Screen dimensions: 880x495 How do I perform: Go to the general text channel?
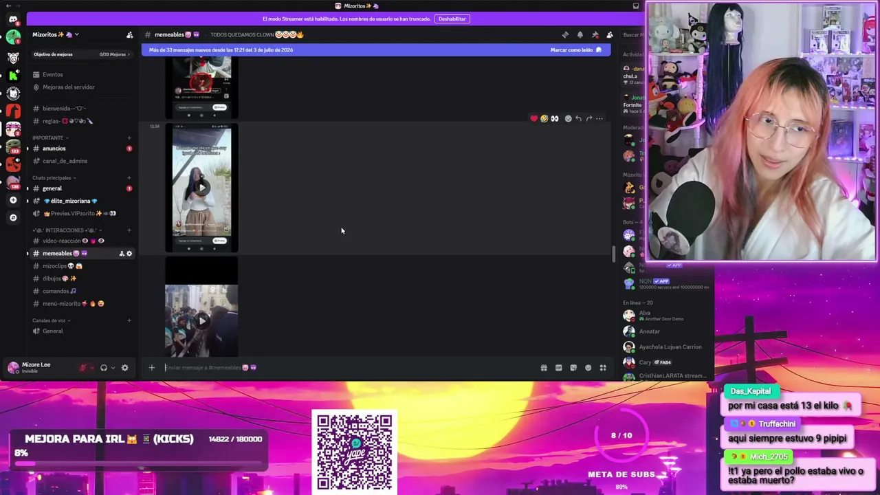pyautogui.click(x=81, y=188)
